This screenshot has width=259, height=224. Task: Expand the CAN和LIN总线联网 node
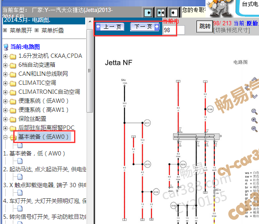click(5, 74)
